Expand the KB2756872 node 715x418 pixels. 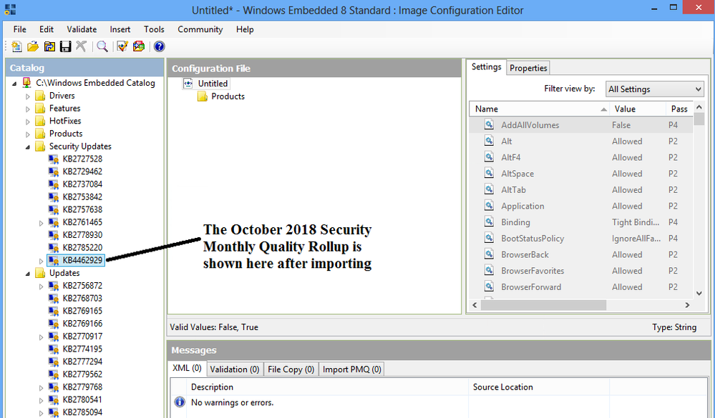coord(41,287)
